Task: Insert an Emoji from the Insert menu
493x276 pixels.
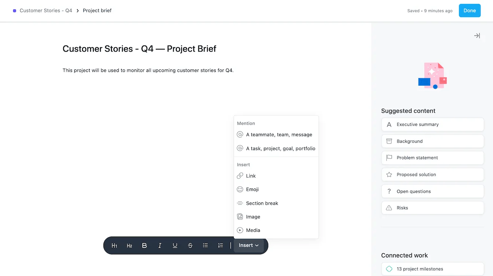Action: 252,189
